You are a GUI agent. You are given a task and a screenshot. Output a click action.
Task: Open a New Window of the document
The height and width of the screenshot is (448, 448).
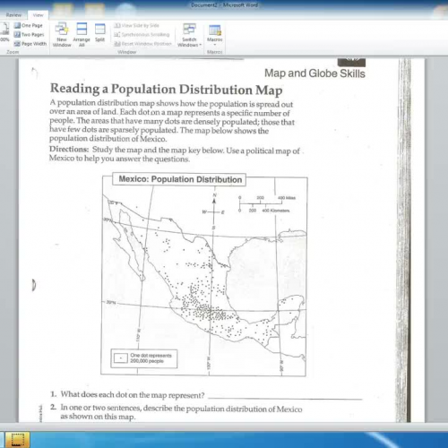[62, 35]
